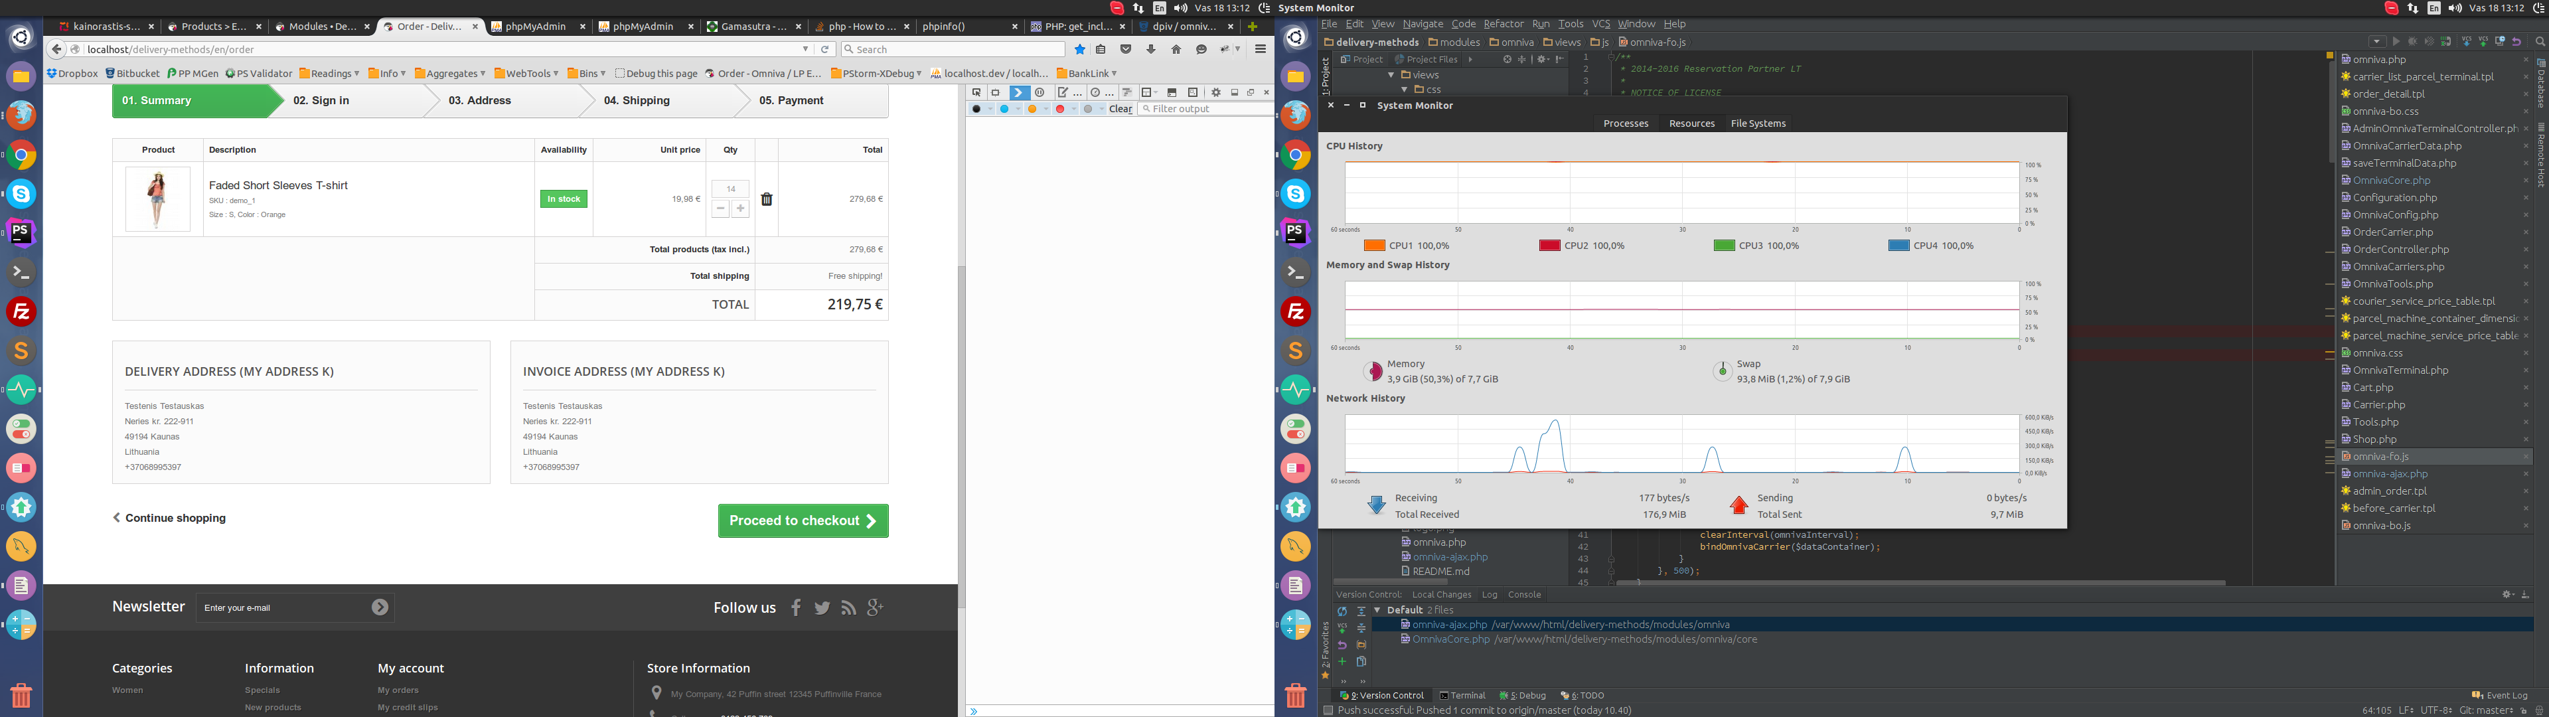Open PhpStorm run configuration dropdown
The height and width of the screenshot is (717, 2549).
point(2377,42)
